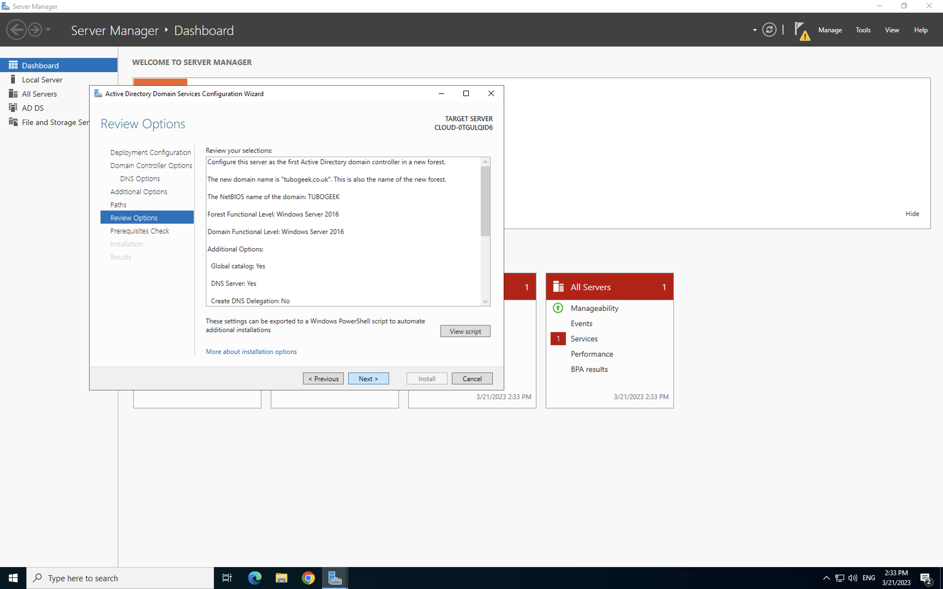
Task: Open Local Server in sidebar
Action: pos(42,79)
